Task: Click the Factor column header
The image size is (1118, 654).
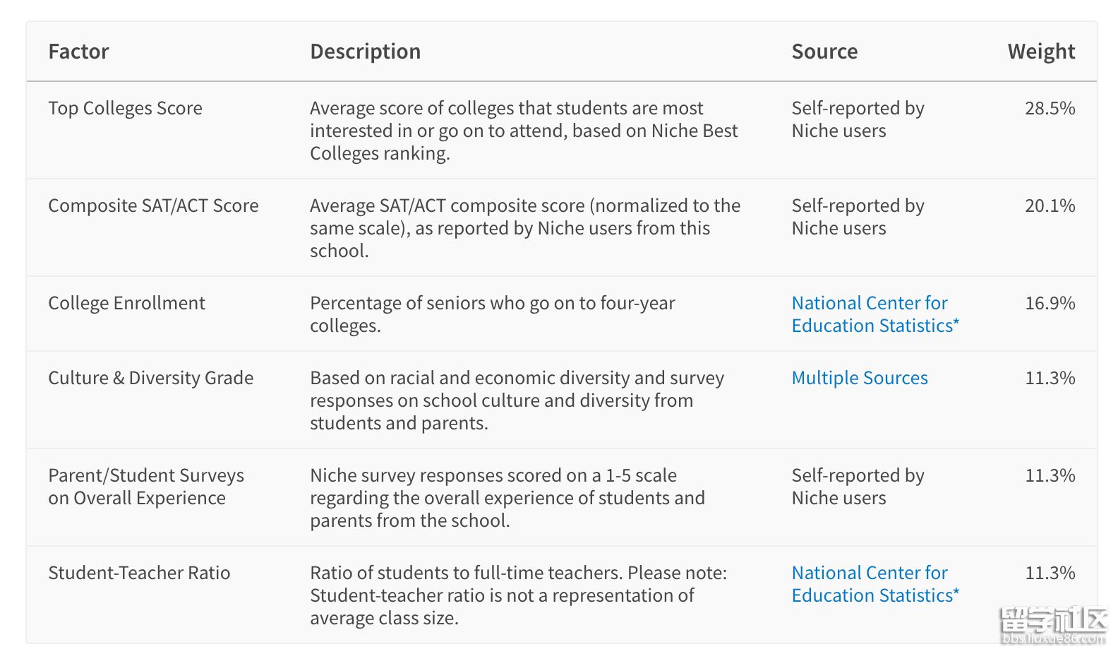Action: point(78,52)
